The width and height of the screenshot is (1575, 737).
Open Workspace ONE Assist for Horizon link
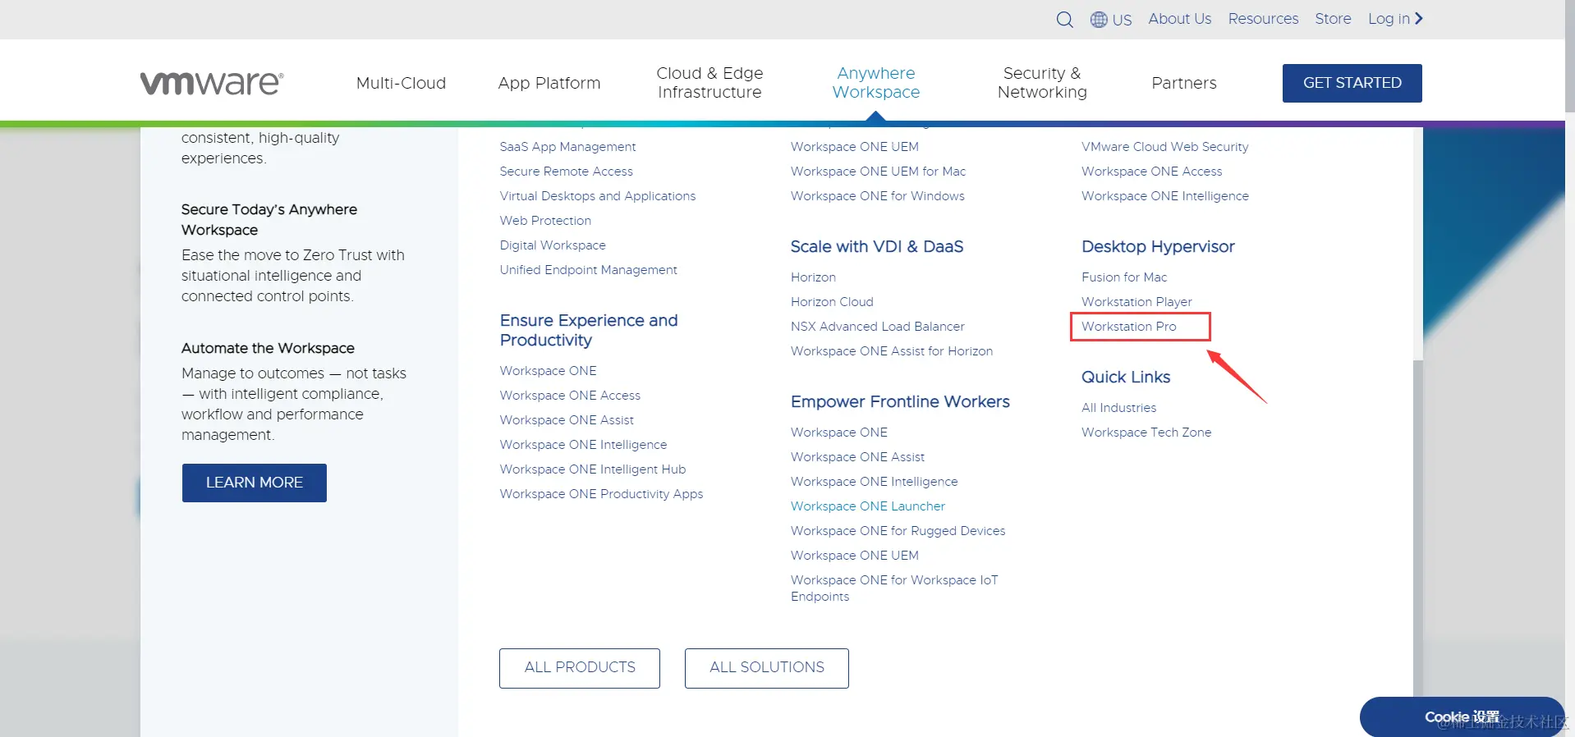(891, 351)
